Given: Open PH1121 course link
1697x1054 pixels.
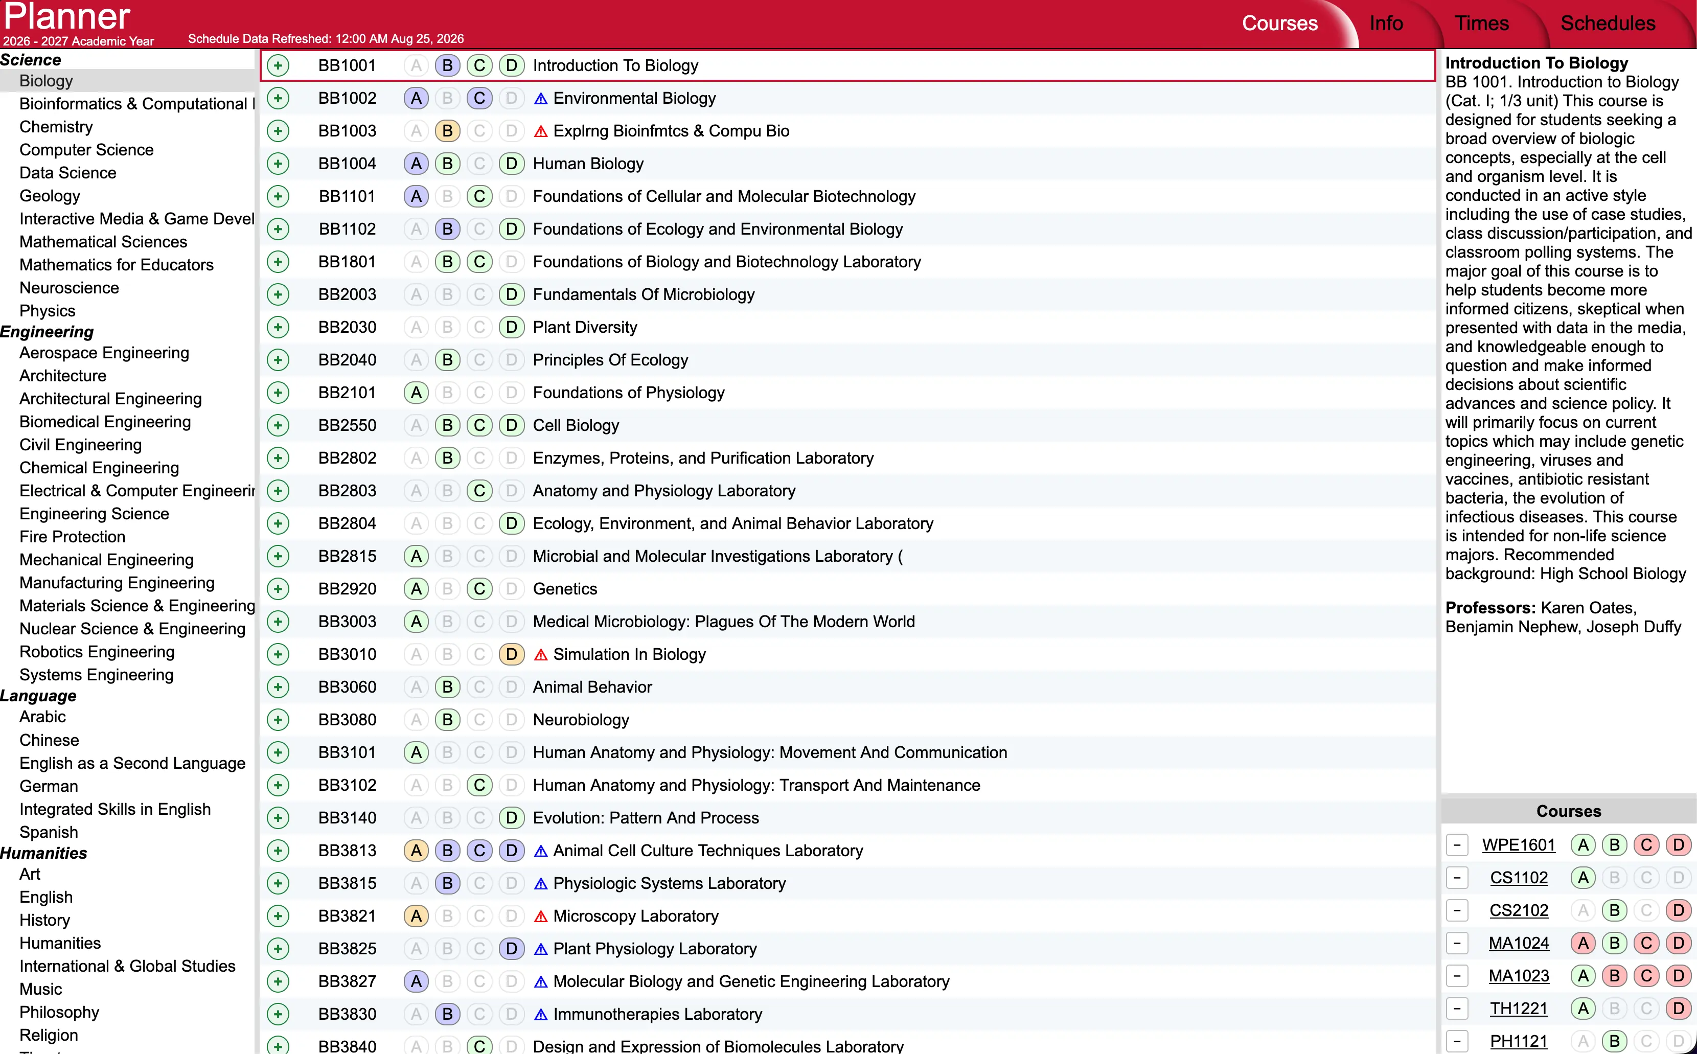Looking at the screenshot, I should coord(1519,1041).
